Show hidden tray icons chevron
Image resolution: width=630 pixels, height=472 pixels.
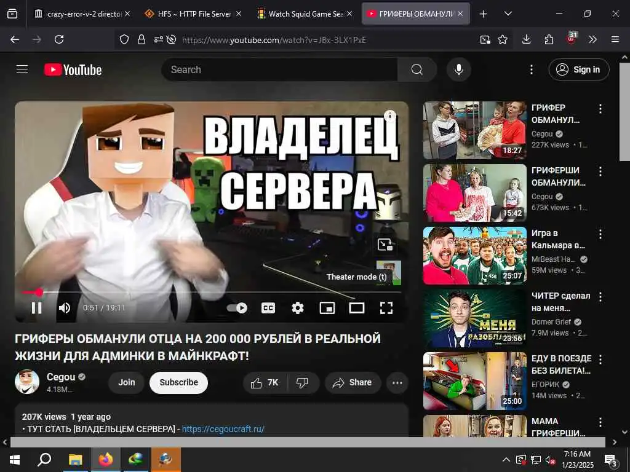[x=506, y=460]
